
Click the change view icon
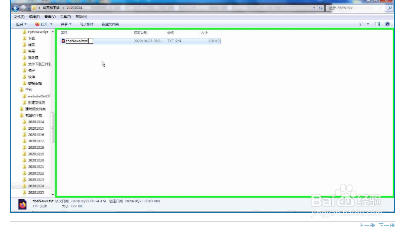[x=362, y=24]
